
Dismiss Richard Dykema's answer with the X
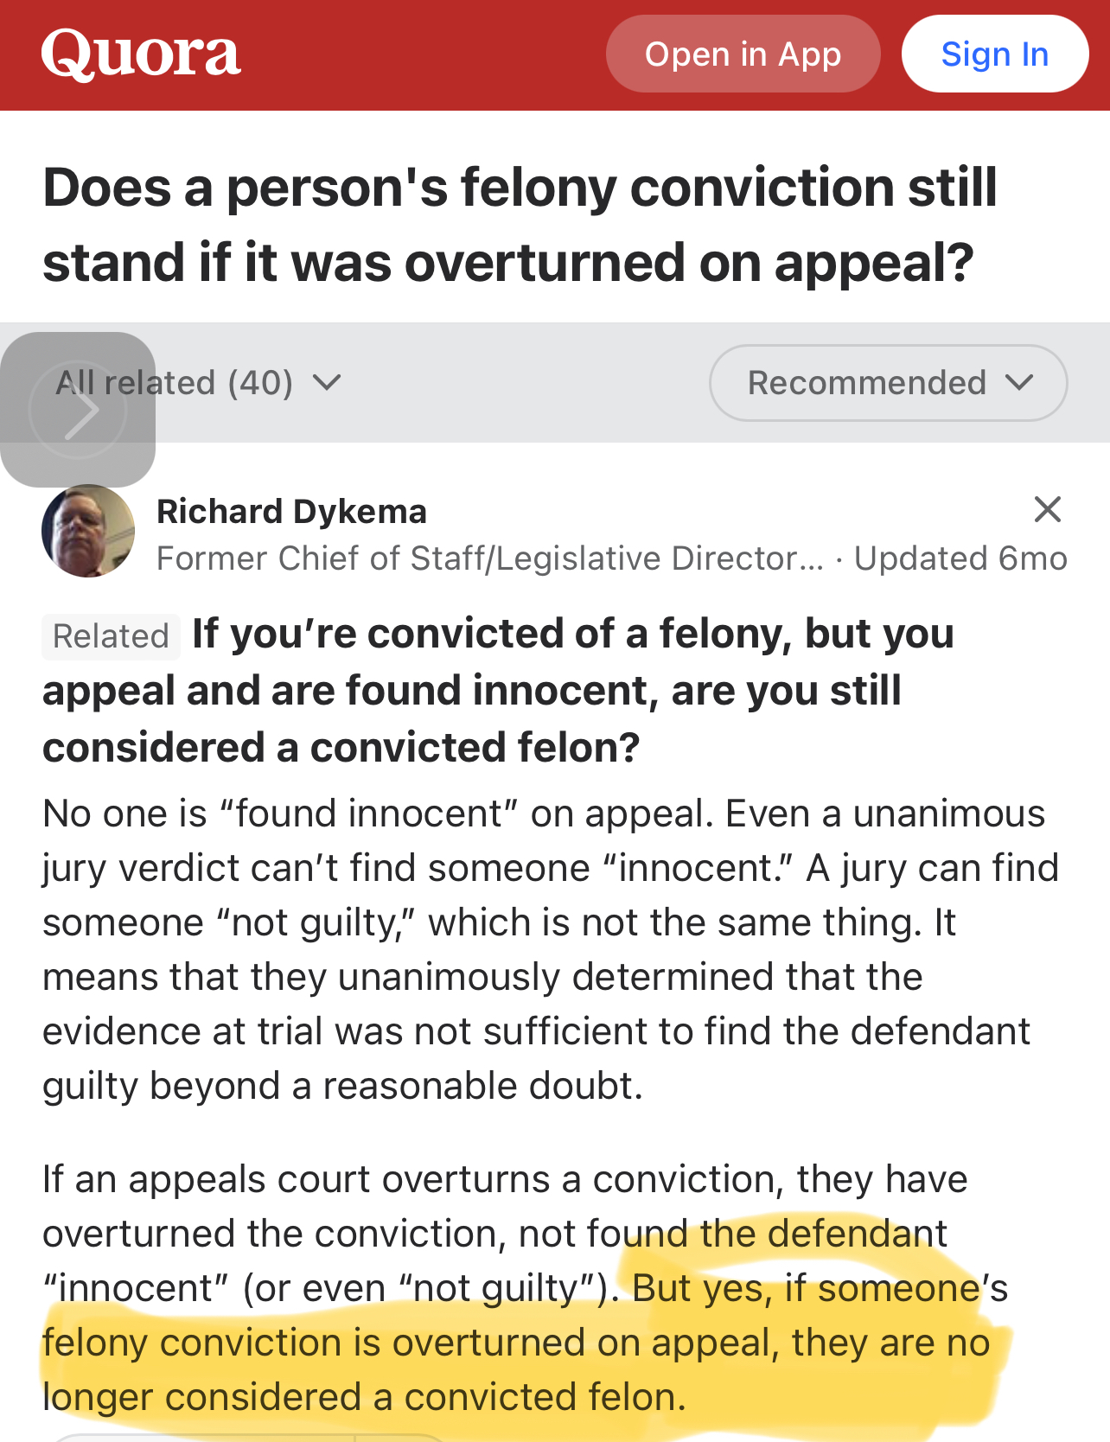(x=1047, y=509)
